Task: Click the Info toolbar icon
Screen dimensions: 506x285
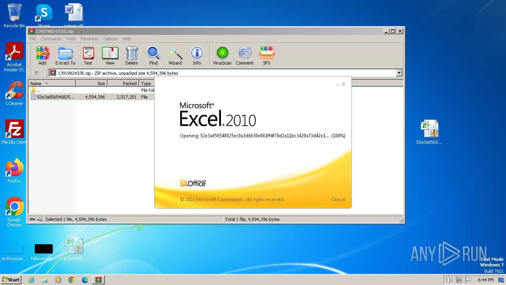Action: coord(197,55)
